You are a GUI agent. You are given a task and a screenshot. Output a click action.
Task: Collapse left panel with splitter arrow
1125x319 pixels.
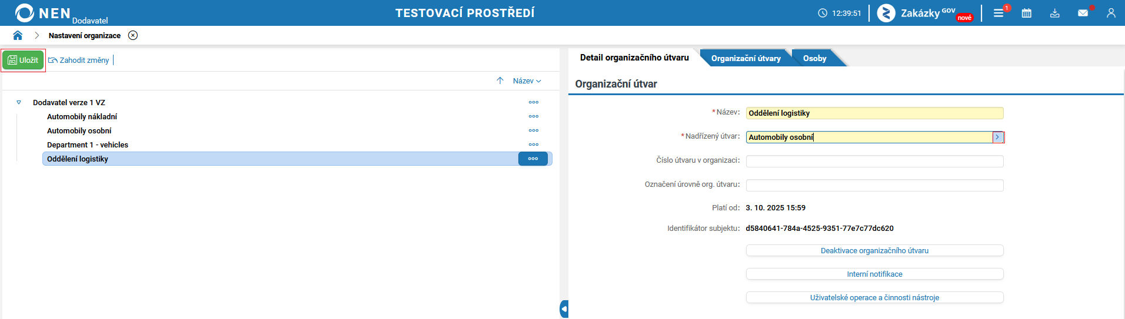tap(564, 308)
